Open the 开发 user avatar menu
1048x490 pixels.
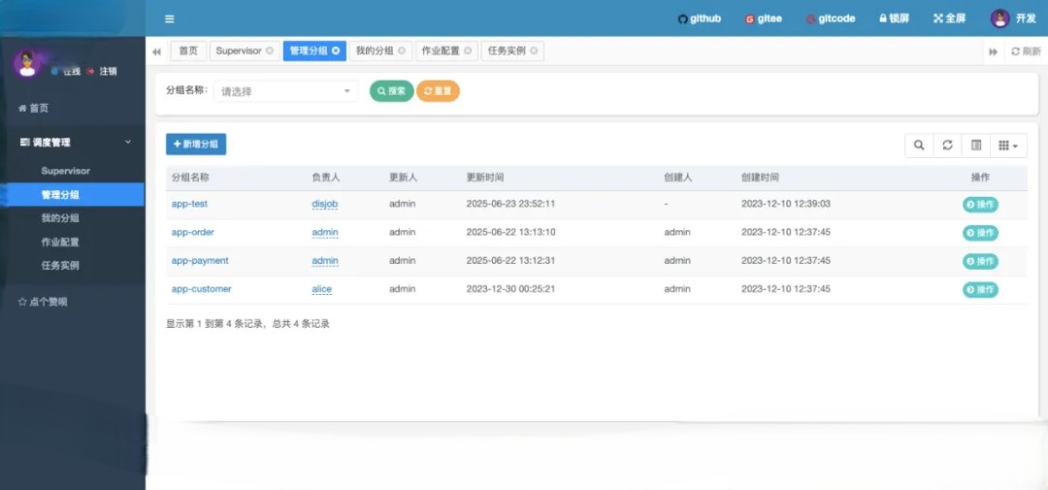pyautogui.click(x=1013, y=18)
